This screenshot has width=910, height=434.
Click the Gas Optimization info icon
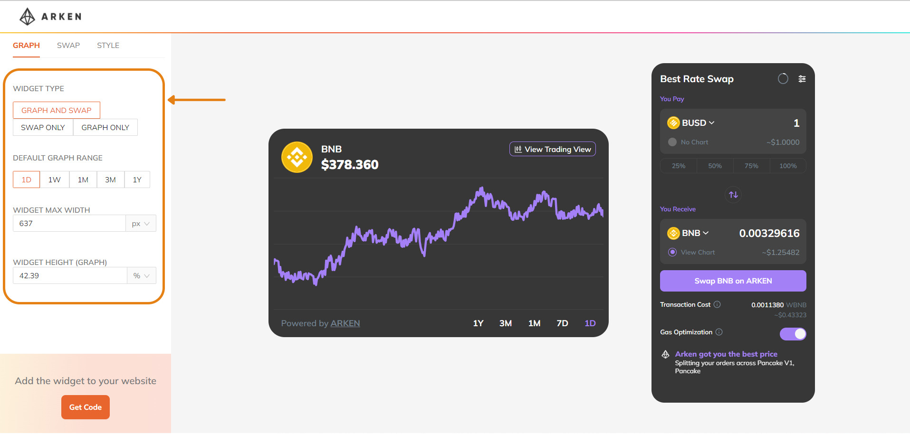coord(719,332)
